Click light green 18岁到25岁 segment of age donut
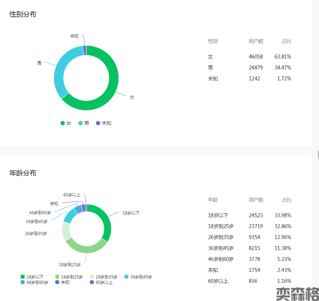This screenshot has width=319, height=301. coord(86,248)
